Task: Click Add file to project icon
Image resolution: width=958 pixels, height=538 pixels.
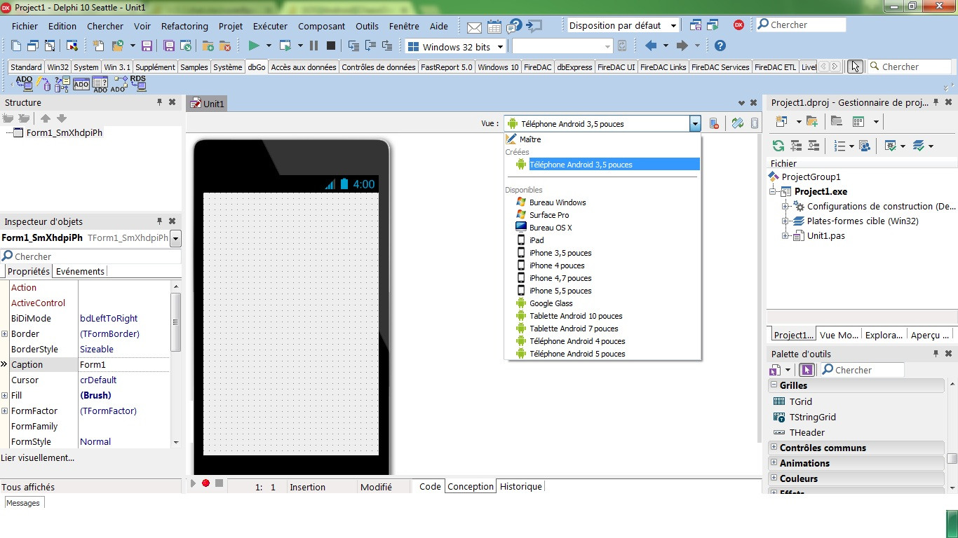Action: pos(208,46)
